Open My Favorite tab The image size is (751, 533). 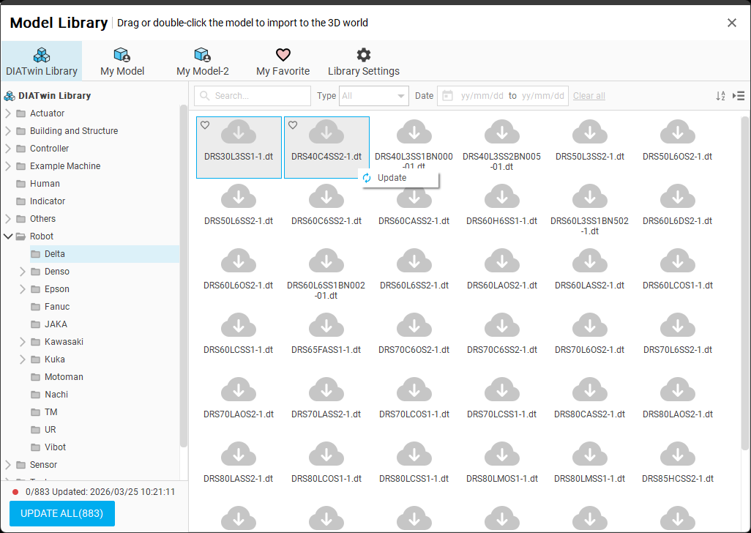tap(283, 61)
